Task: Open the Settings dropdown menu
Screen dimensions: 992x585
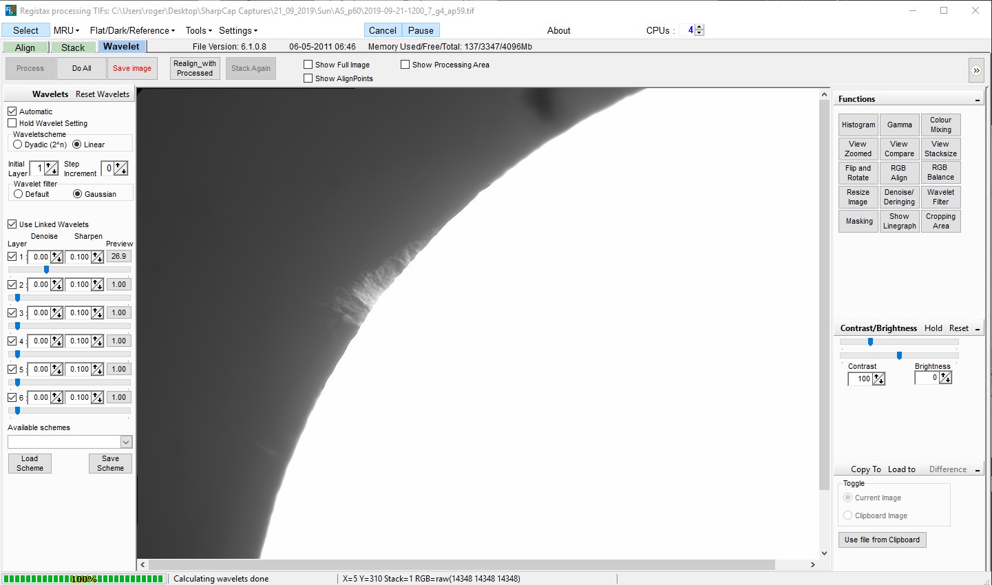Action: coord(238,30)
